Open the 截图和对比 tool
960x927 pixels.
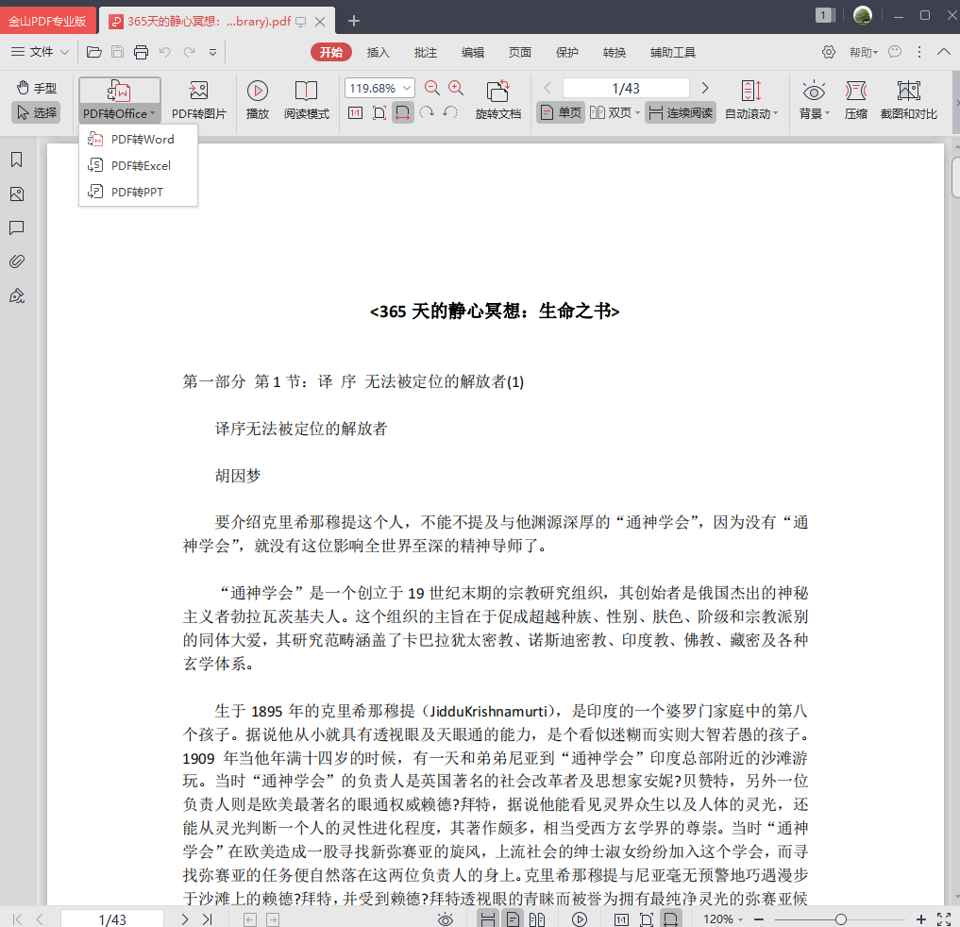pyautogui.click(x=909, y=100)
